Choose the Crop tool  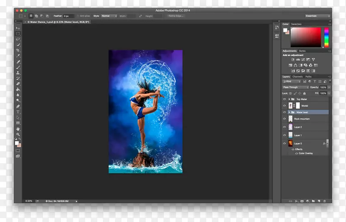tap(18, 50)
